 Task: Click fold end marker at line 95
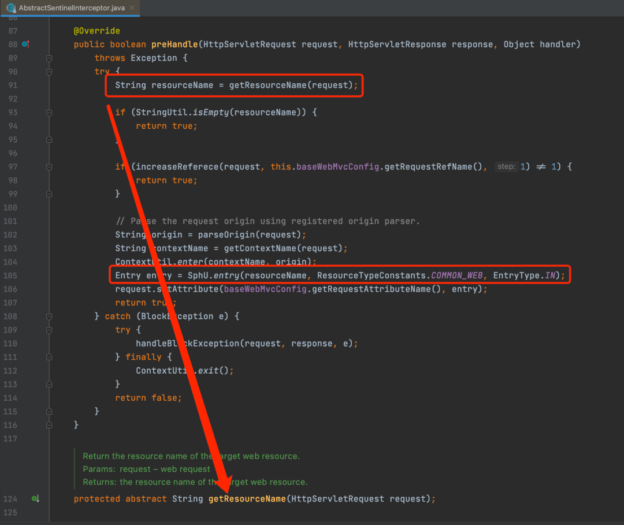(49, 140)
